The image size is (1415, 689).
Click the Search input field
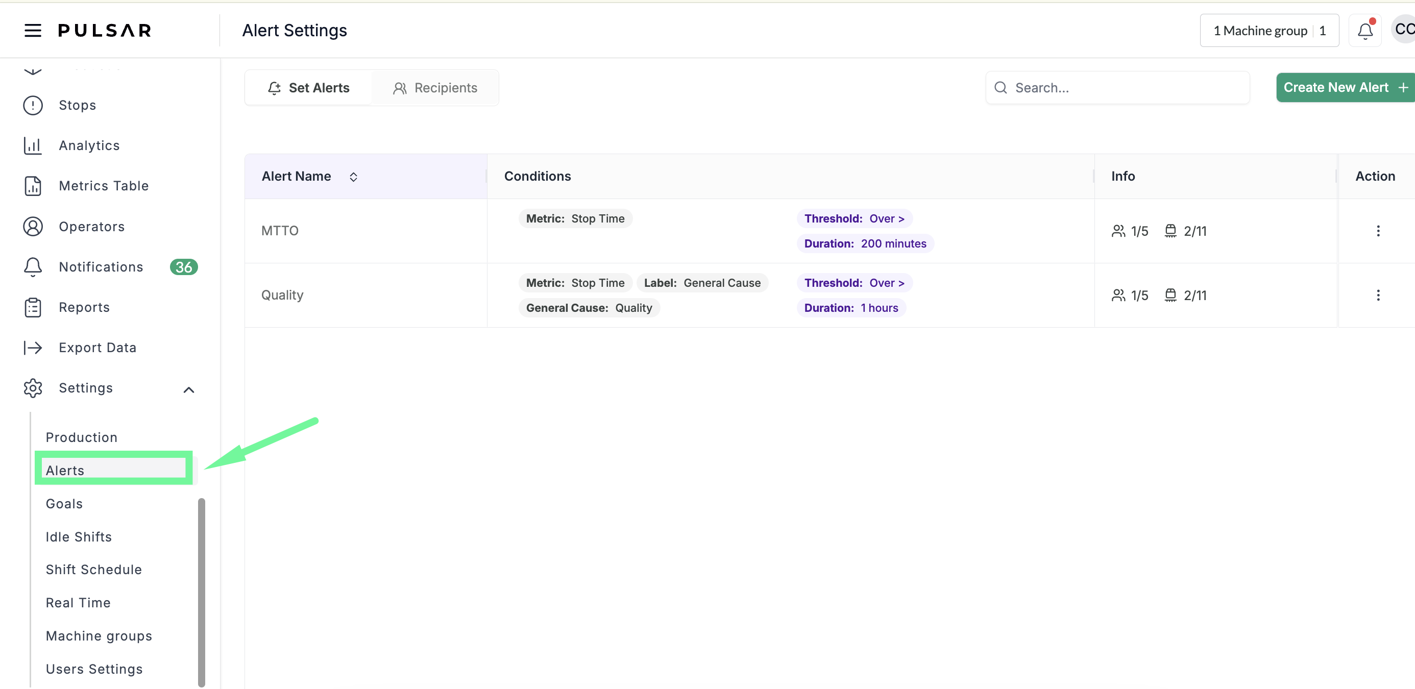[x=1118, y=88]
